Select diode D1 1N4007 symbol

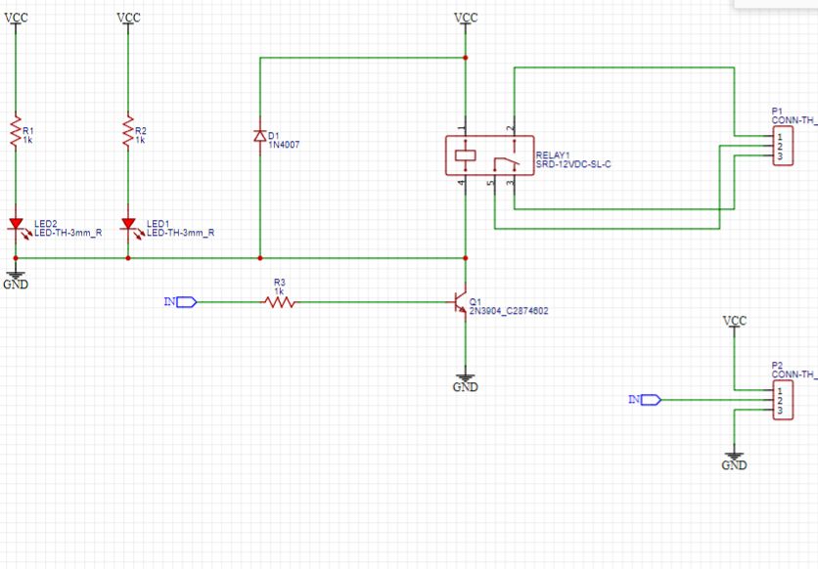coord(259,138)
